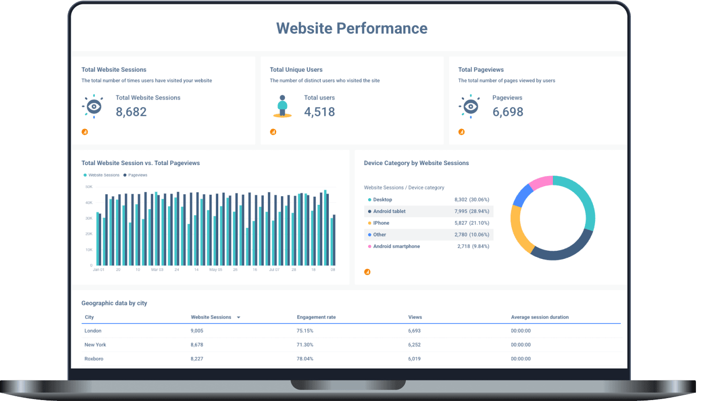Screen dimensions: 718x401
Task: Open the Website Sessions sort dropdown
Action: click(x=239, y=317)
